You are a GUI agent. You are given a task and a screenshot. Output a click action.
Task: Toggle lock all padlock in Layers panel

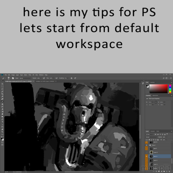(x=158, y=140)
